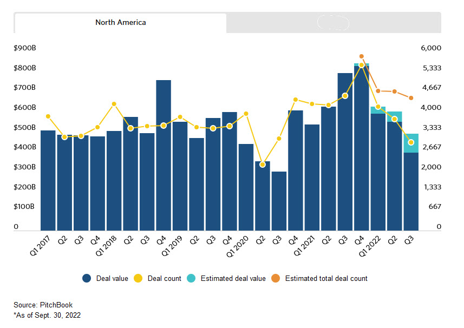Toggle Estimated total deal count legend text
This screenshot has width=464, height=328.
point(326,279)
